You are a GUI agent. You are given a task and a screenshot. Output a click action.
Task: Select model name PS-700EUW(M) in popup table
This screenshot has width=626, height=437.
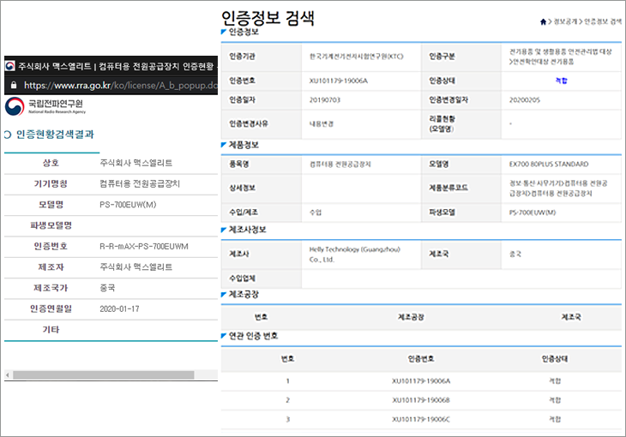pyautogui.click(x=128, y=205)
